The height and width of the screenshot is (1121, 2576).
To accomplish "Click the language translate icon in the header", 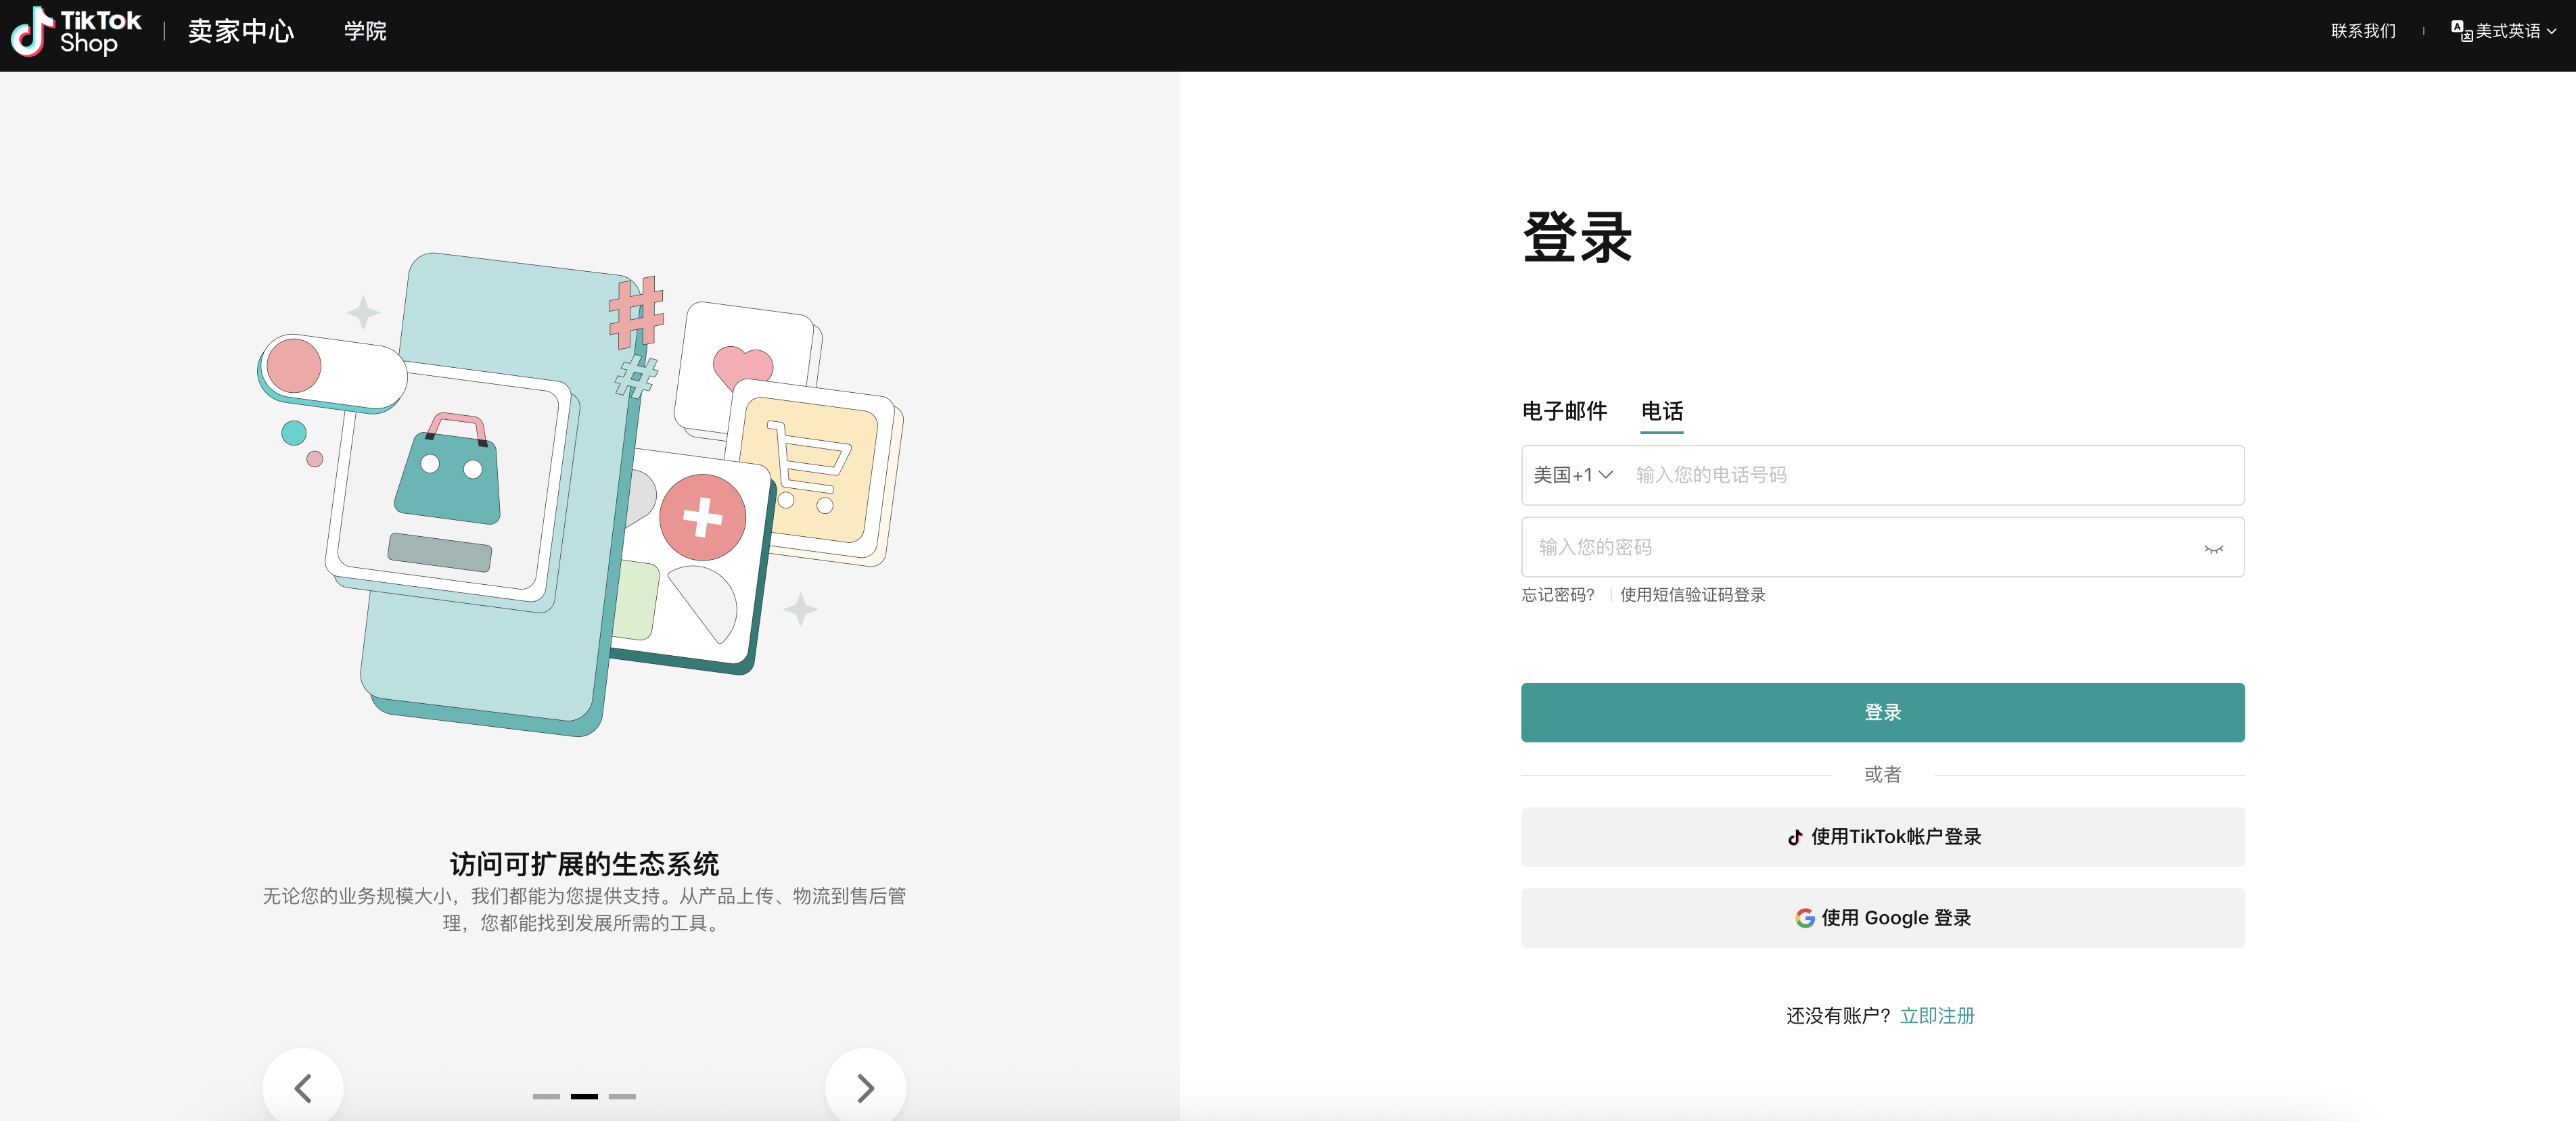I will tap(2460, 31).
